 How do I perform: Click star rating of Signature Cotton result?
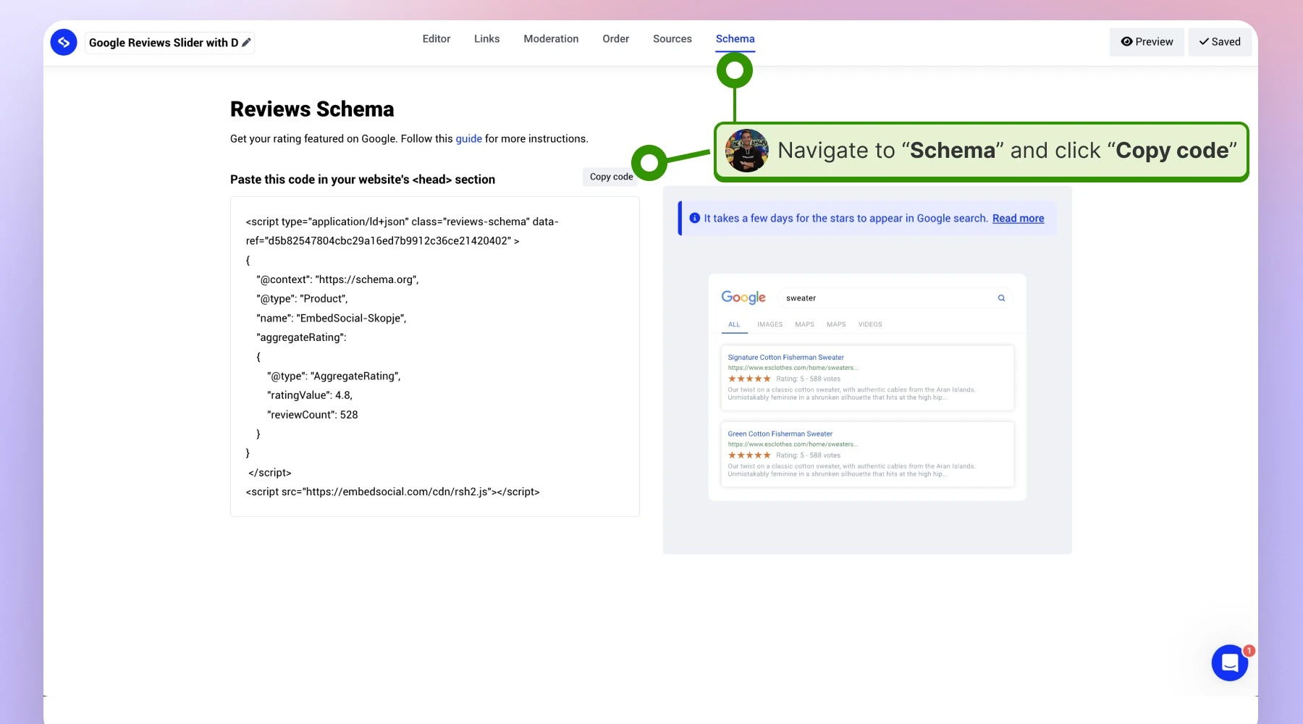coord(749,379)
